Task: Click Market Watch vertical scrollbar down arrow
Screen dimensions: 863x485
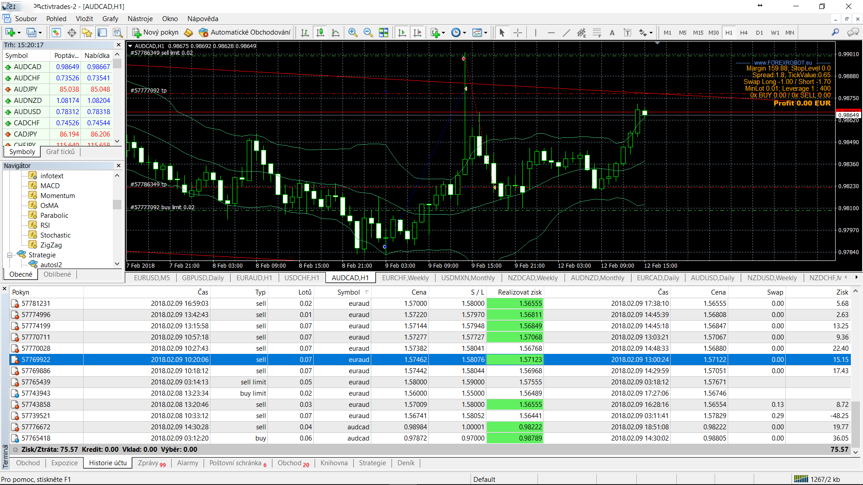Action: point(117,141)
